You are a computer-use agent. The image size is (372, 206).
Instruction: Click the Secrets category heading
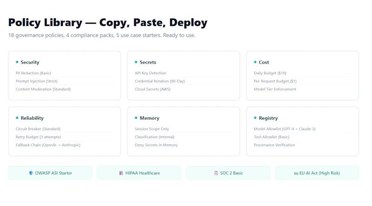[148, 62]
